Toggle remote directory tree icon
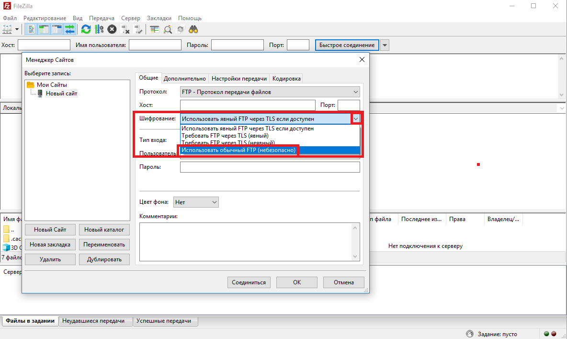Image resolution: width=567 pixels, height=339 pixels. pyautogui.click(x=57, y=29)
